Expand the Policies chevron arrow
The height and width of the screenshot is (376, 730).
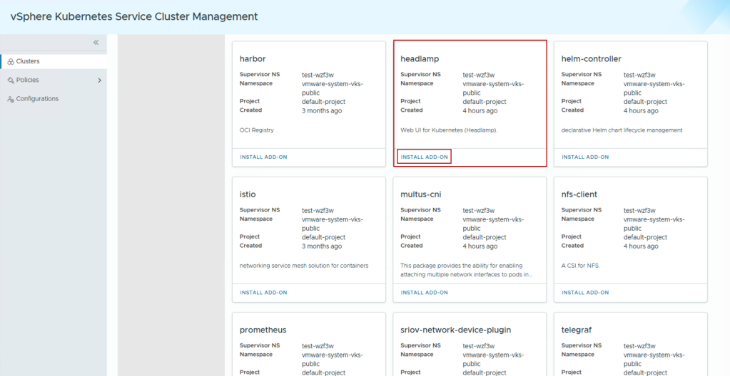(99, 80)
